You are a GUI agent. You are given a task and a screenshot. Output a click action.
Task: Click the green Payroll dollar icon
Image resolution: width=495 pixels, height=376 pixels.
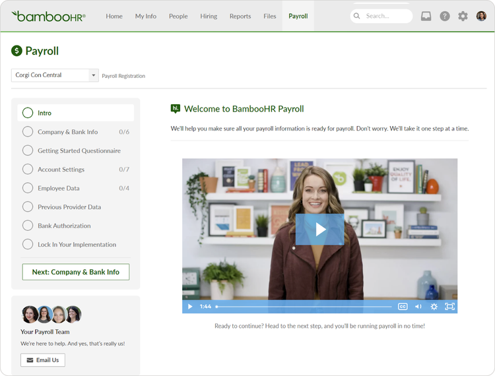click(16, 51)
